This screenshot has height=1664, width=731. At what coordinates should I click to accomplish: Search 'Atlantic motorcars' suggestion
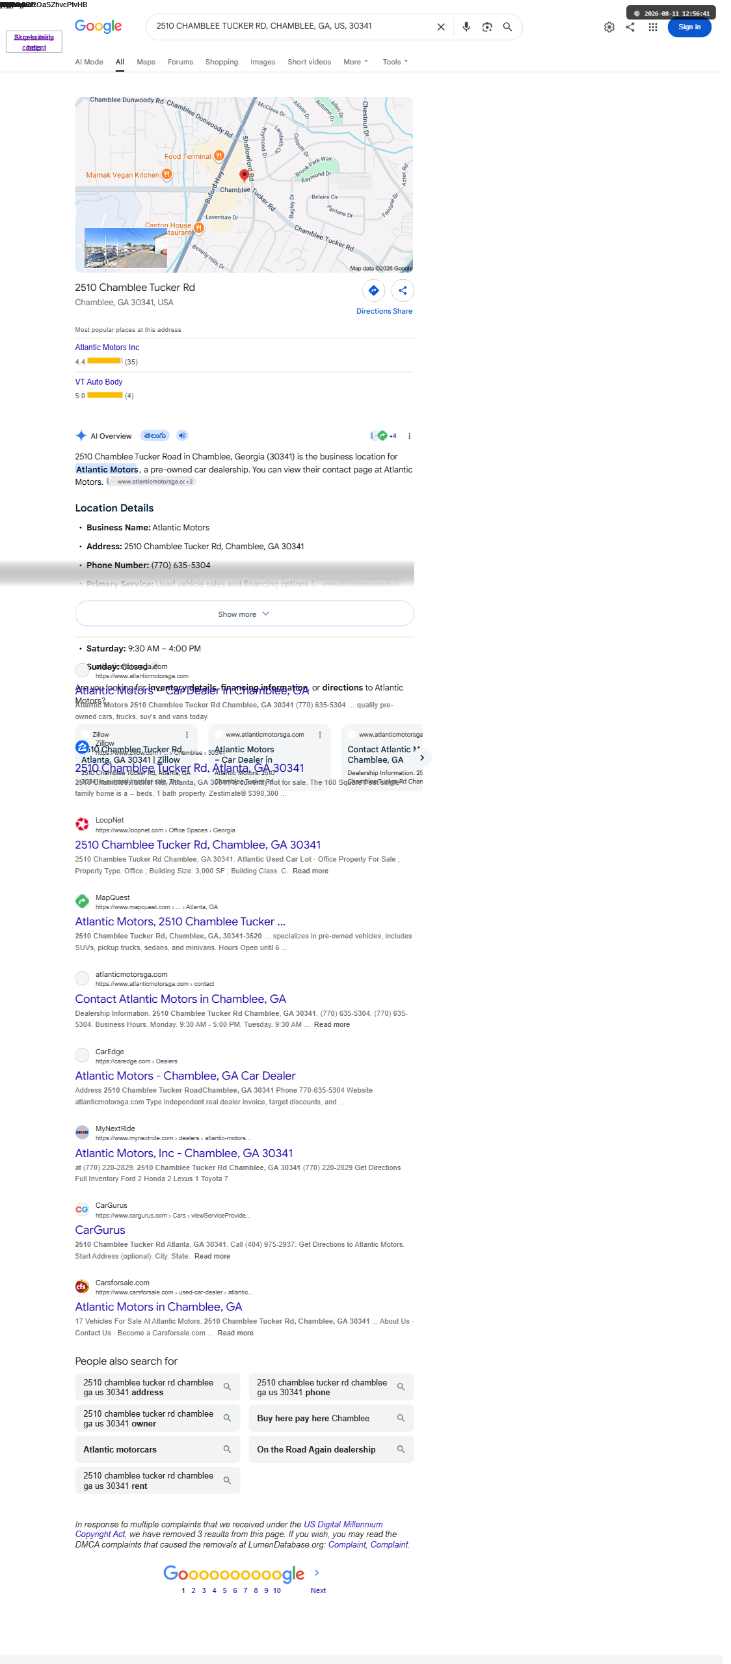tap(157, 1449)
